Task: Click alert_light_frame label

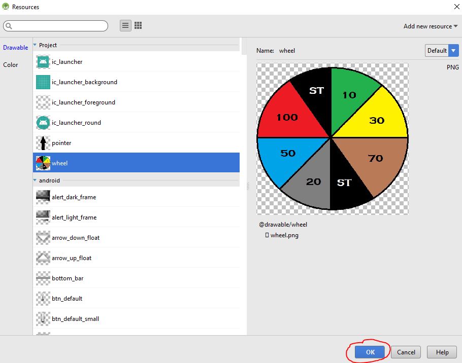Action: coord(74,217)
